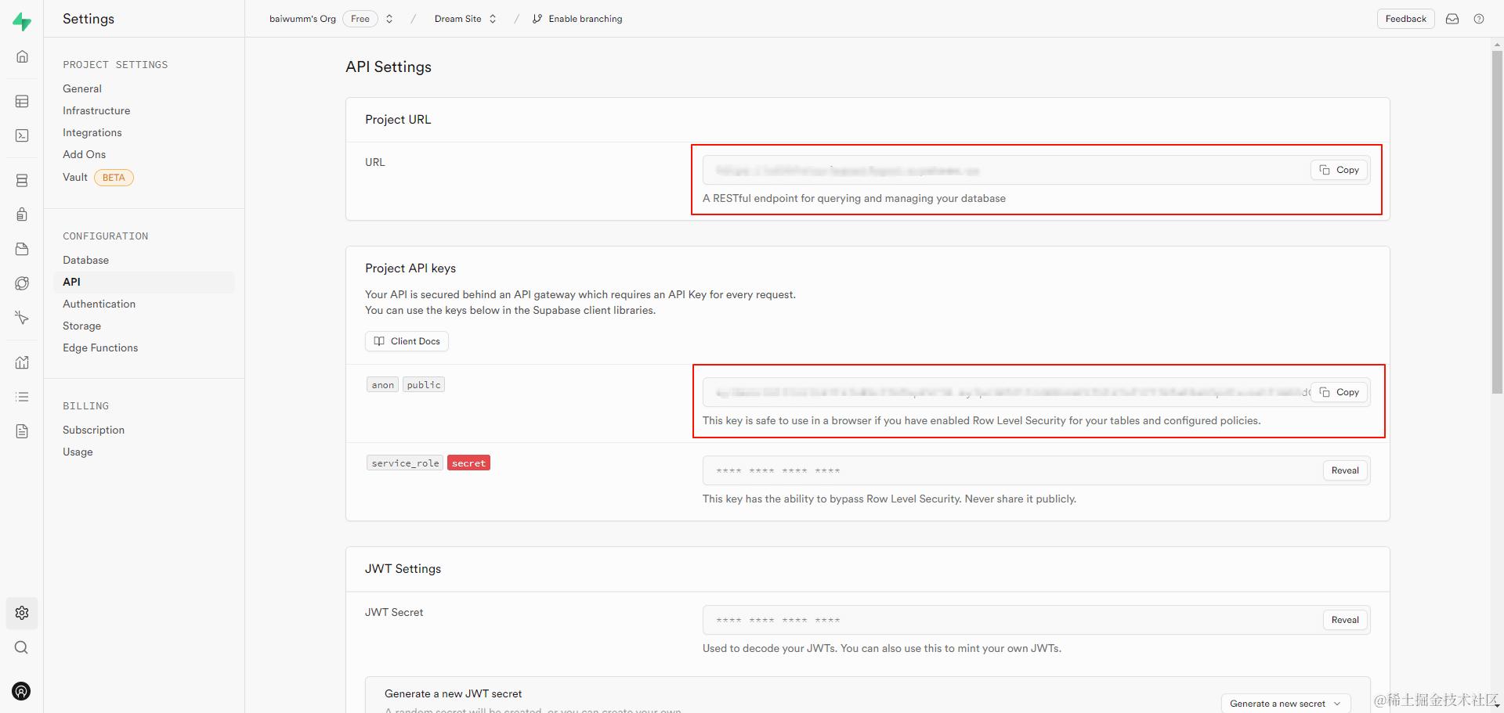Image resolution: width=1504 pixels, height=713 pixels.
Task: Open Authentication configuration
Action: [x=99, y=304]
